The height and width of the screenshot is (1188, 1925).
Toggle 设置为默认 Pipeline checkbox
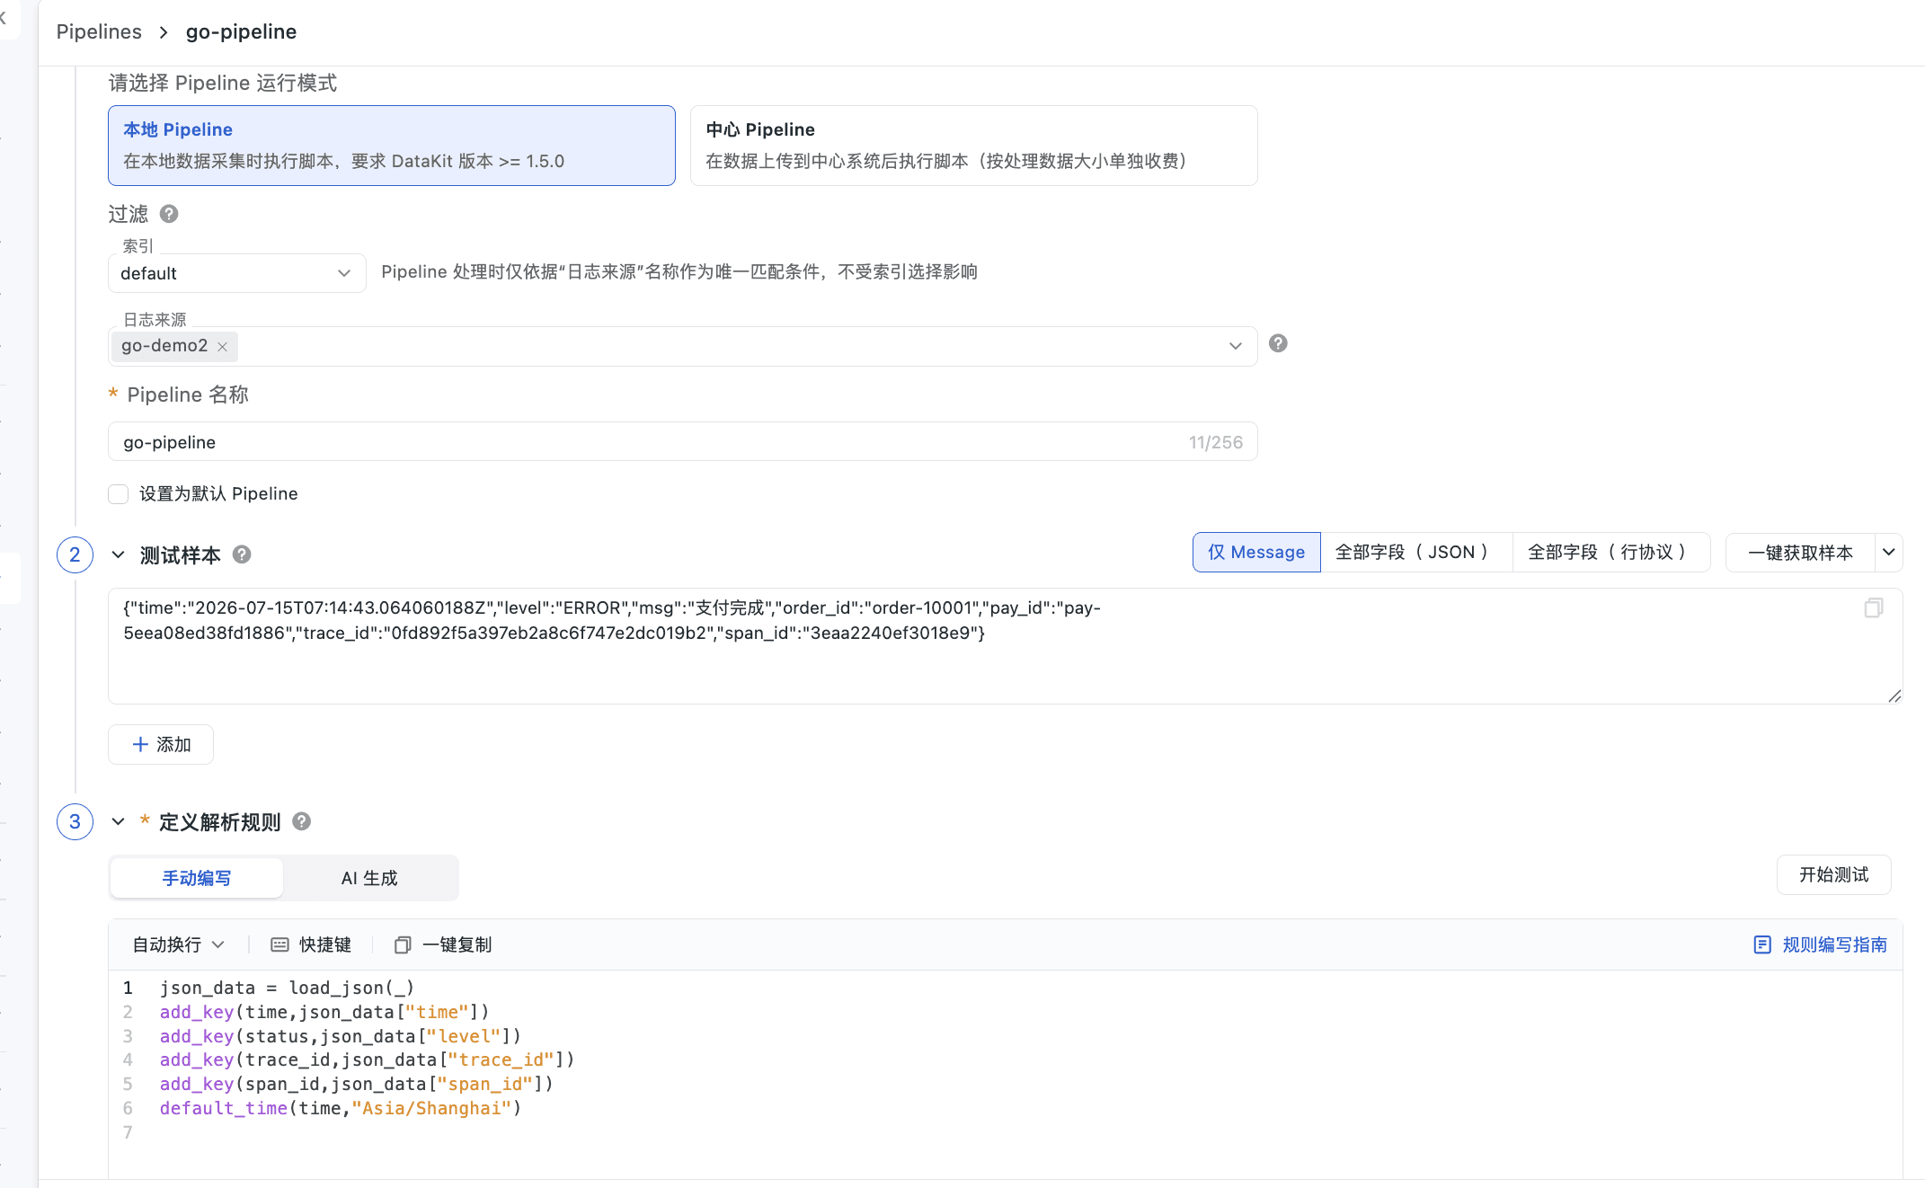coord(119,494)
